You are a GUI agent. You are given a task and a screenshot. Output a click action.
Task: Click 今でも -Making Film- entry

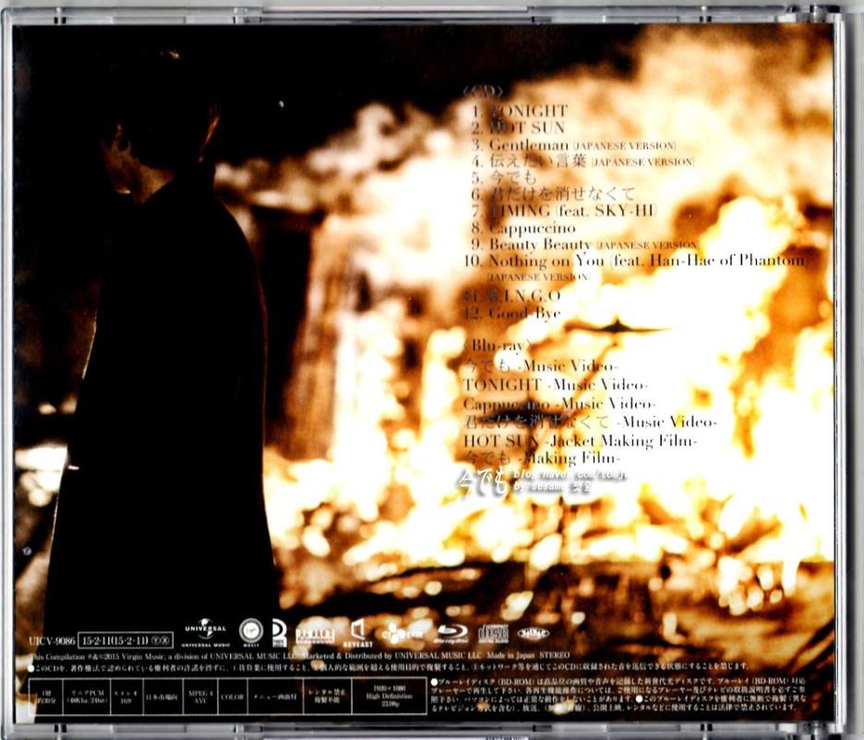point(542,458)
